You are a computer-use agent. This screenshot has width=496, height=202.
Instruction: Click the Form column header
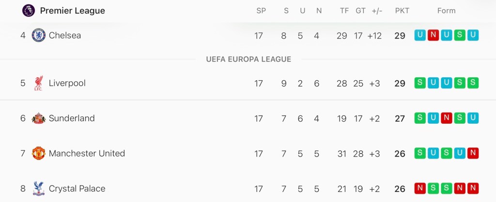click(446, 11)
